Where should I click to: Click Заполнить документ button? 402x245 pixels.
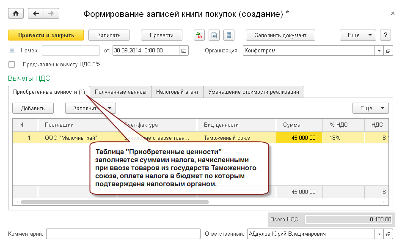point(281,35)
